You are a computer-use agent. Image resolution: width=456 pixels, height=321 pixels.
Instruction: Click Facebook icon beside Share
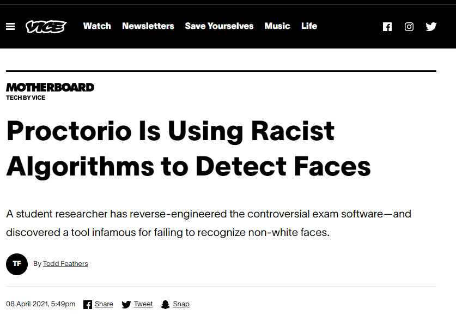tap(88, 305)
